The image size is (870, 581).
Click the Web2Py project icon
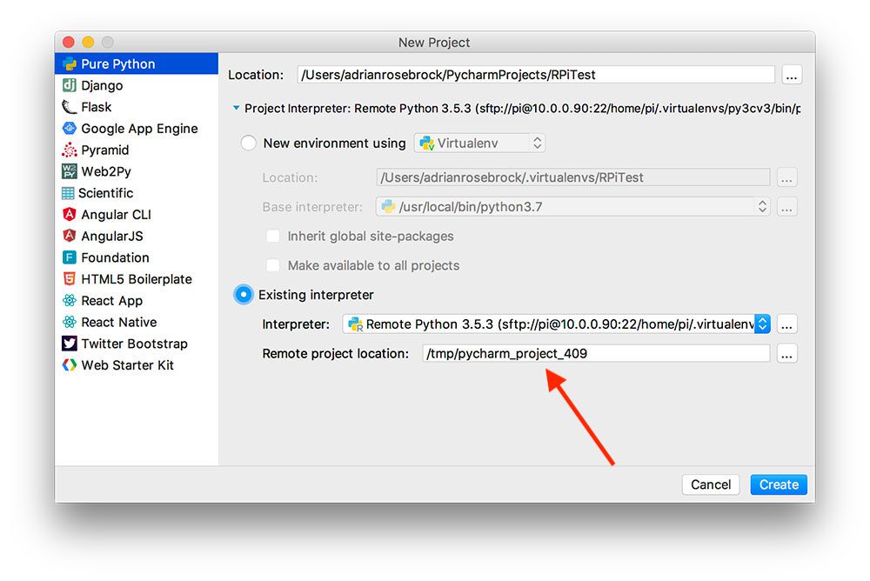pyautogui.click(x=70, y=171)
